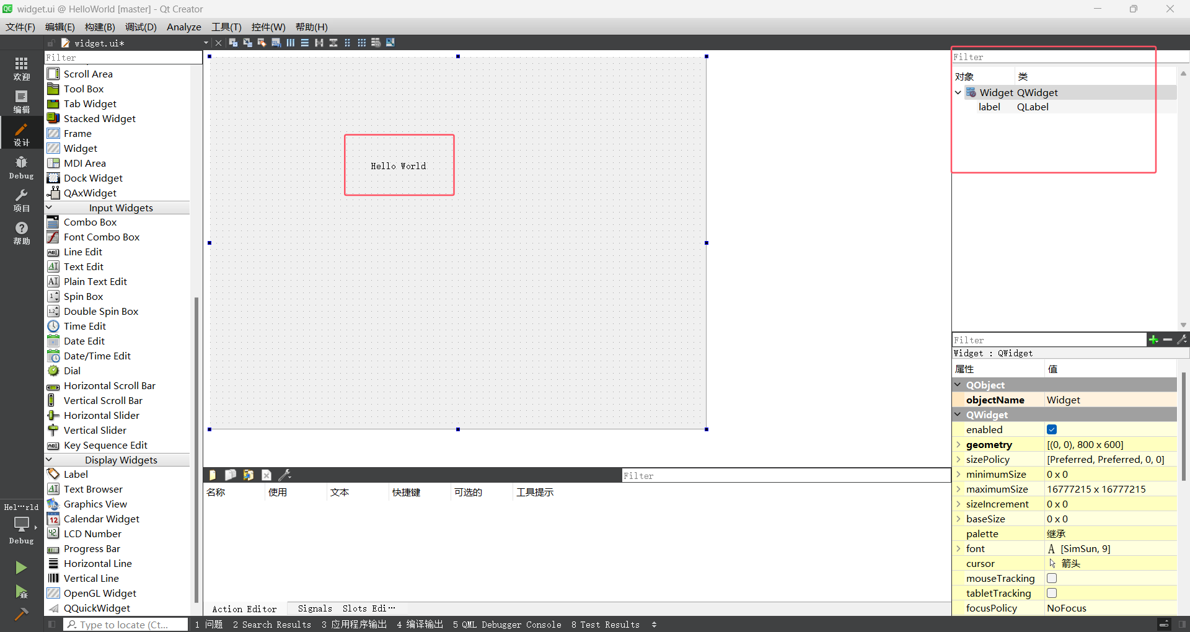Screen dimensions: 1190x632
Task: Expand the minimumSize property
Action: coord(958,474)
